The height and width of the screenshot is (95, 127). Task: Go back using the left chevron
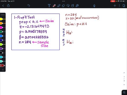pyautogui.click(x=3, y=6)
